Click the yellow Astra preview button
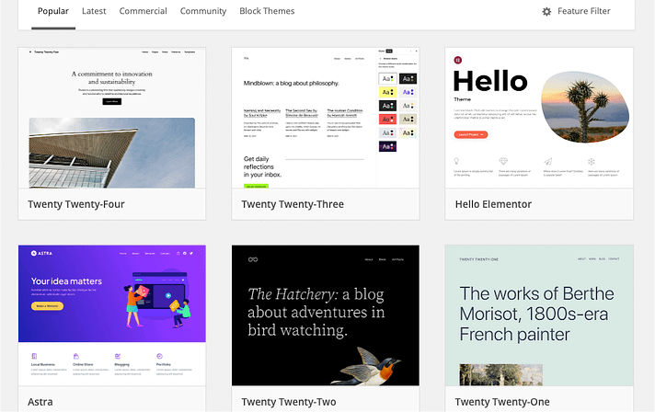Viewport: 655px width, 412px height. click(x=47, y=306)
